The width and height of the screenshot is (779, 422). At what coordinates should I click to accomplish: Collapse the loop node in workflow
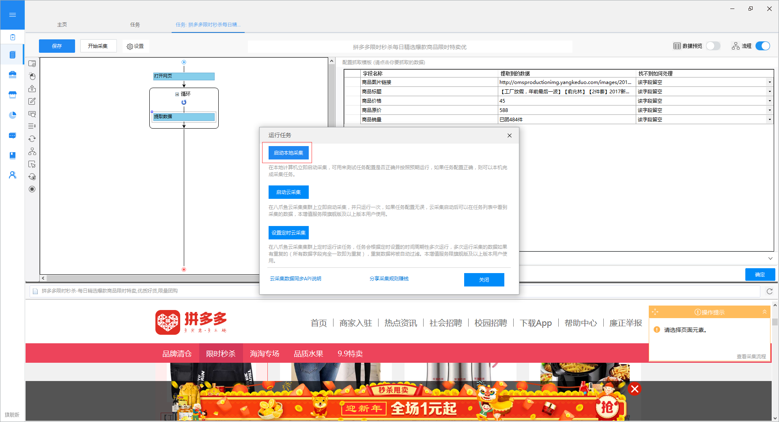point(177,94)
